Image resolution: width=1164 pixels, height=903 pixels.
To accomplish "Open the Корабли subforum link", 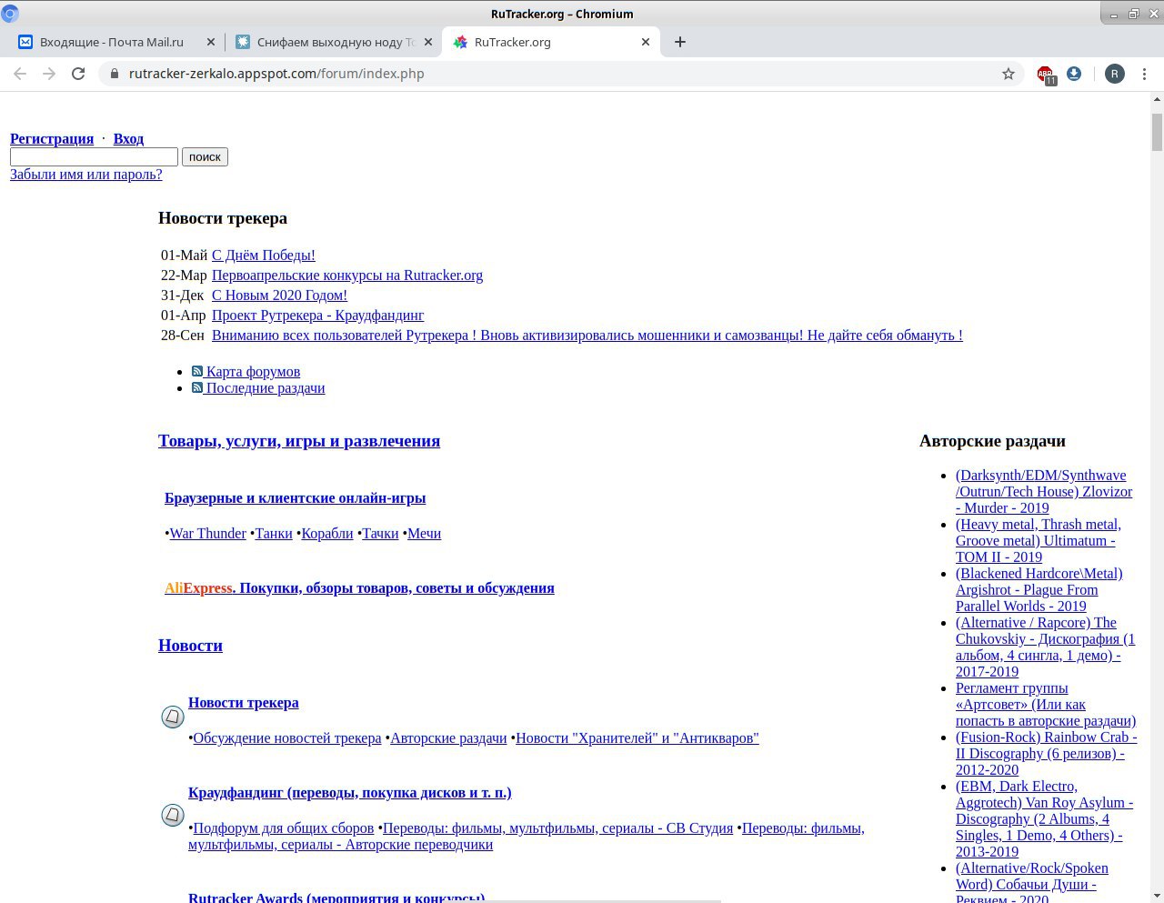I will [326, 534].
